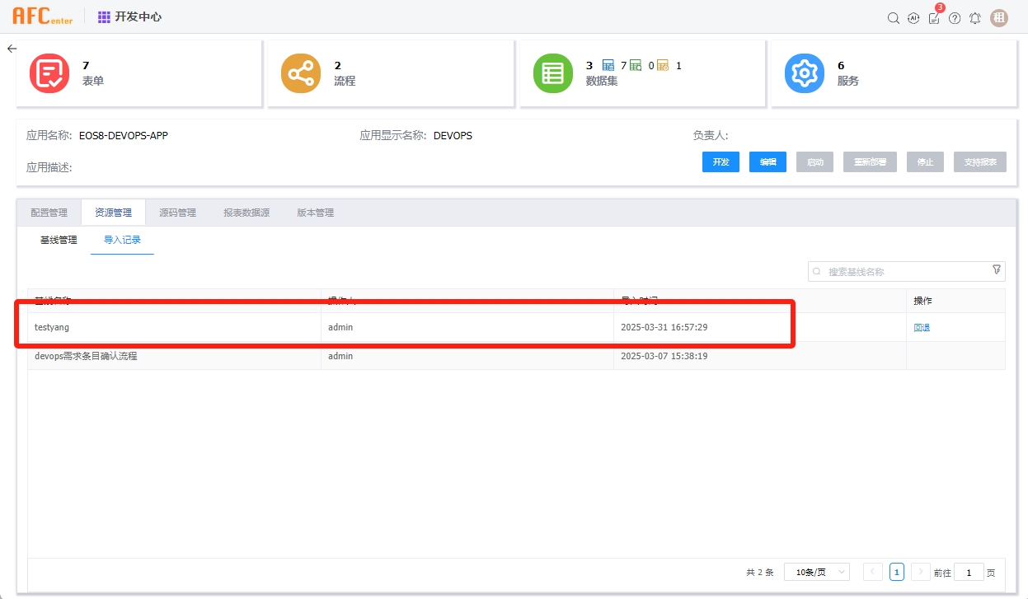Switch to the 基线管理 sub-tab

(59, 240)
